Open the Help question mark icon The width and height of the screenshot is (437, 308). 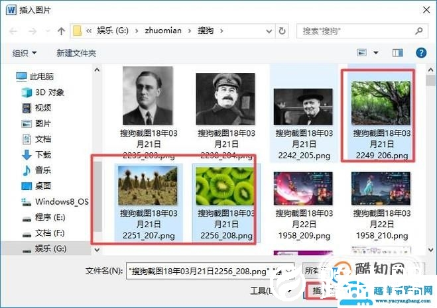coord(421,52)
